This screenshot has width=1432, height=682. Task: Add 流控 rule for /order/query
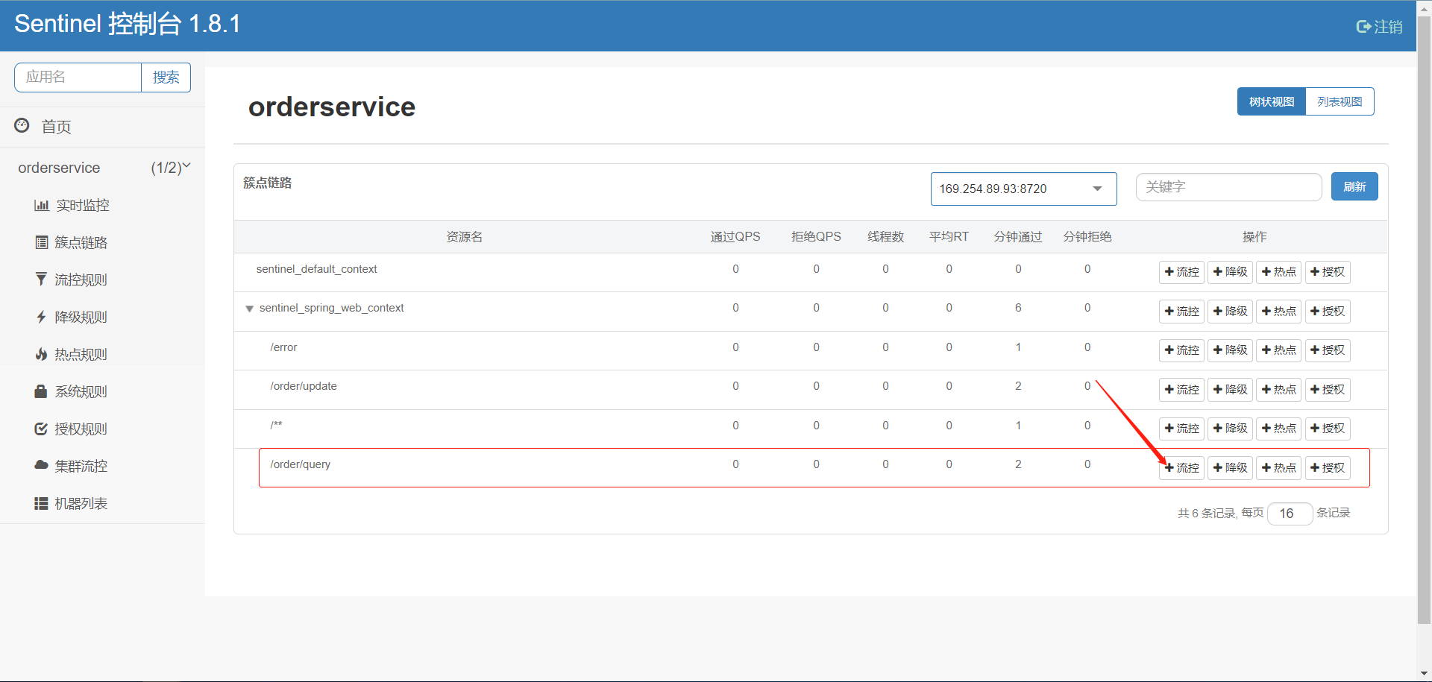pyautogui.click(x=1182, y=468)
